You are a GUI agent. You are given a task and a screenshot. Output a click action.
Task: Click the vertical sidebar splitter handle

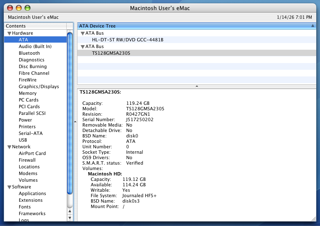75,122
